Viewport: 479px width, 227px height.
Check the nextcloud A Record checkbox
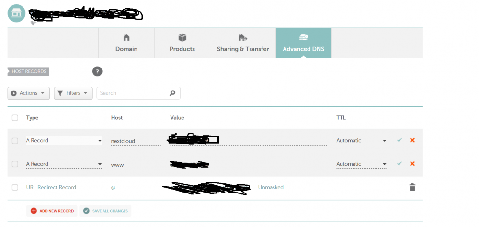coord(15,141)
